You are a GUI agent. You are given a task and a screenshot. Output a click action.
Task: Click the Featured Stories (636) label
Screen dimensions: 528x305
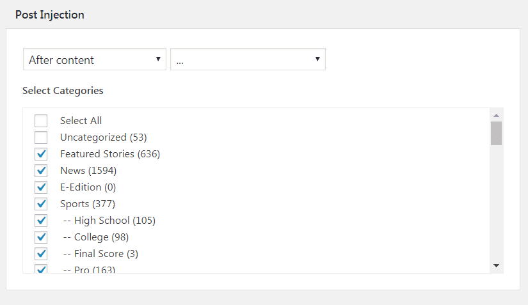click(110, 154)
